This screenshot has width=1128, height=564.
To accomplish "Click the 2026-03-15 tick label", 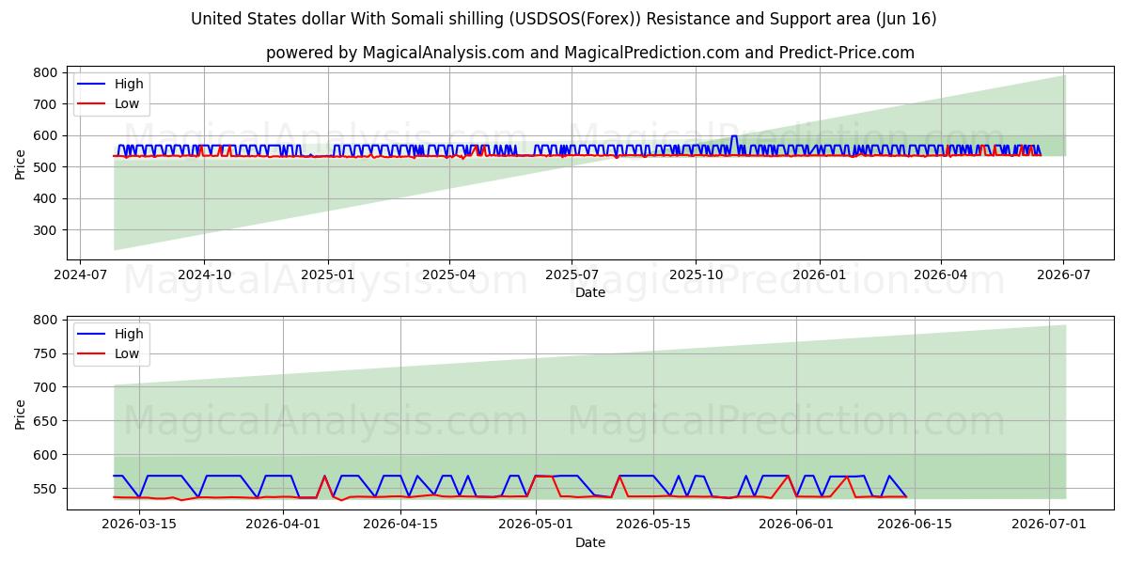I will (139, 525).
